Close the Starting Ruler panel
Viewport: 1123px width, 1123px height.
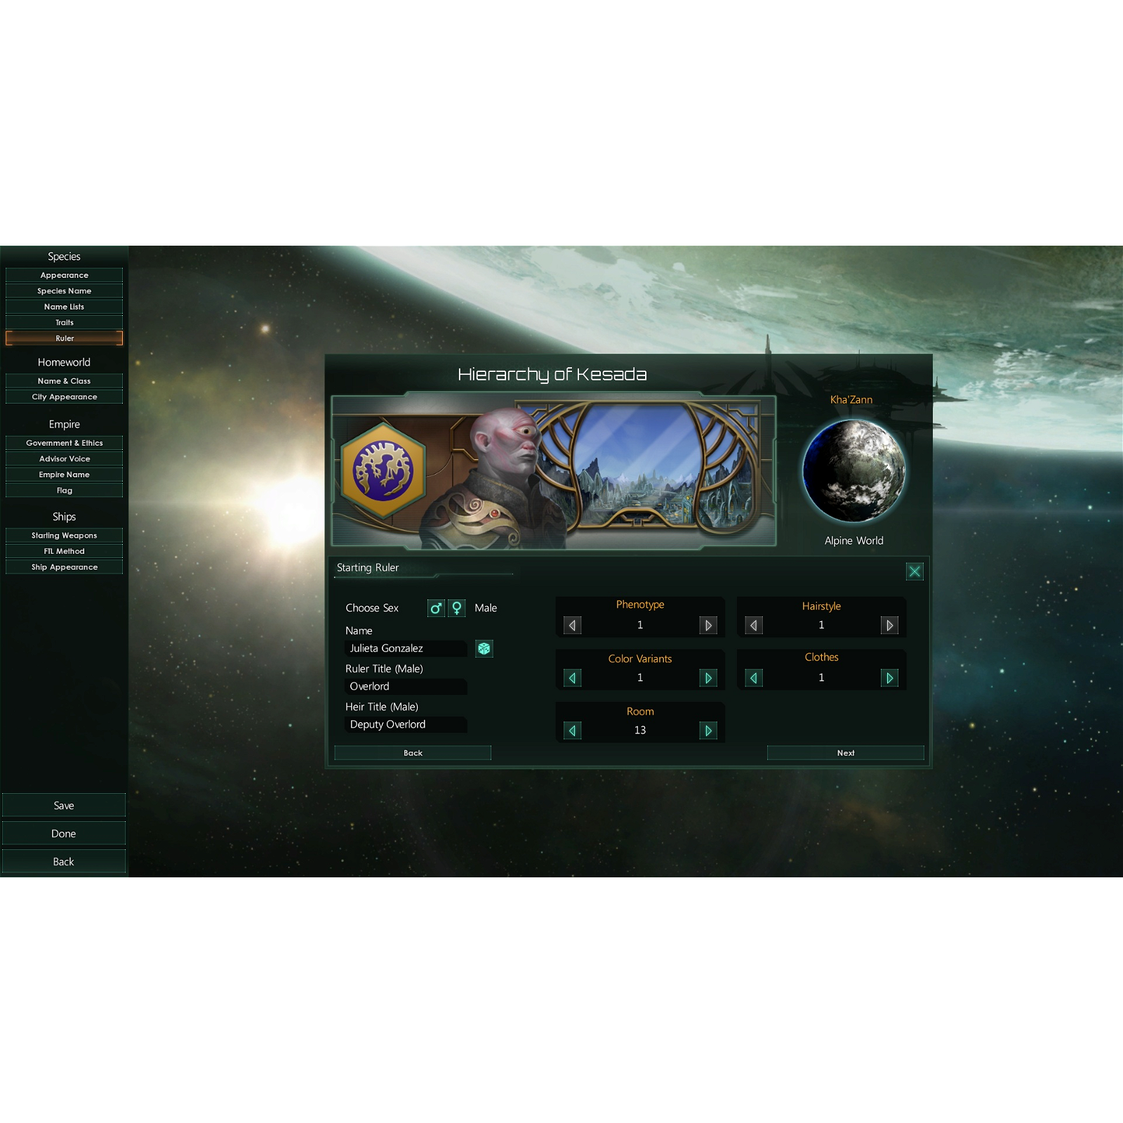(914, 571)
